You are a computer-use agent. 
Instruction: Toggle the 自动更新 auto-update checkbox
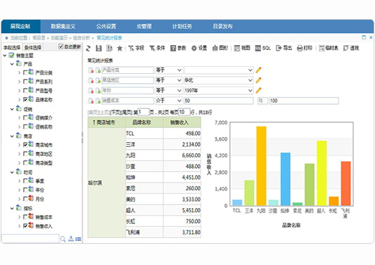point(61,46)
